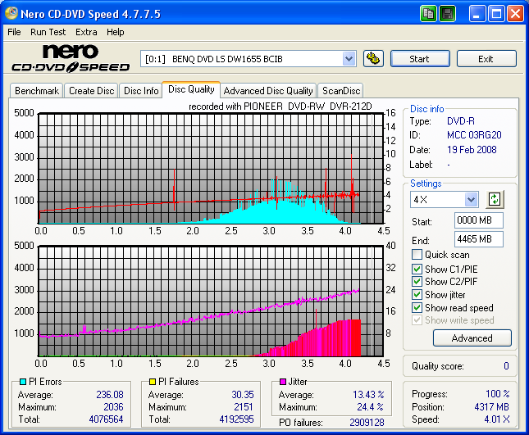Click the Nero CD-DVD Speed logo
Viewport: 529px width, 435px height.
(x=71, y=58)
